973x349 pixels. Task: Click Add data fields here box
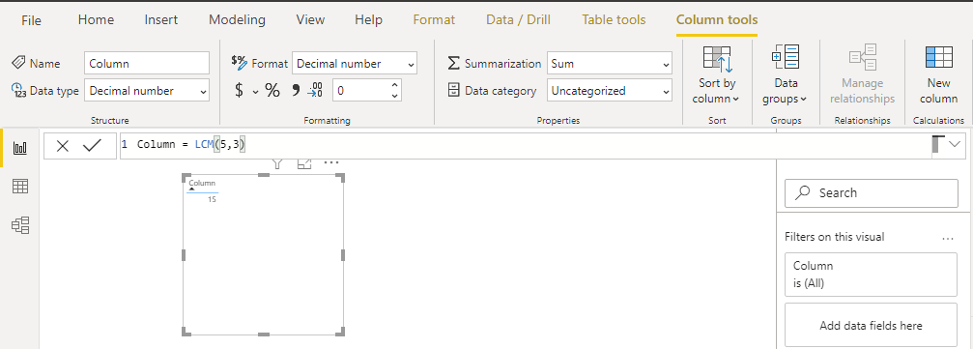(872, 325)
